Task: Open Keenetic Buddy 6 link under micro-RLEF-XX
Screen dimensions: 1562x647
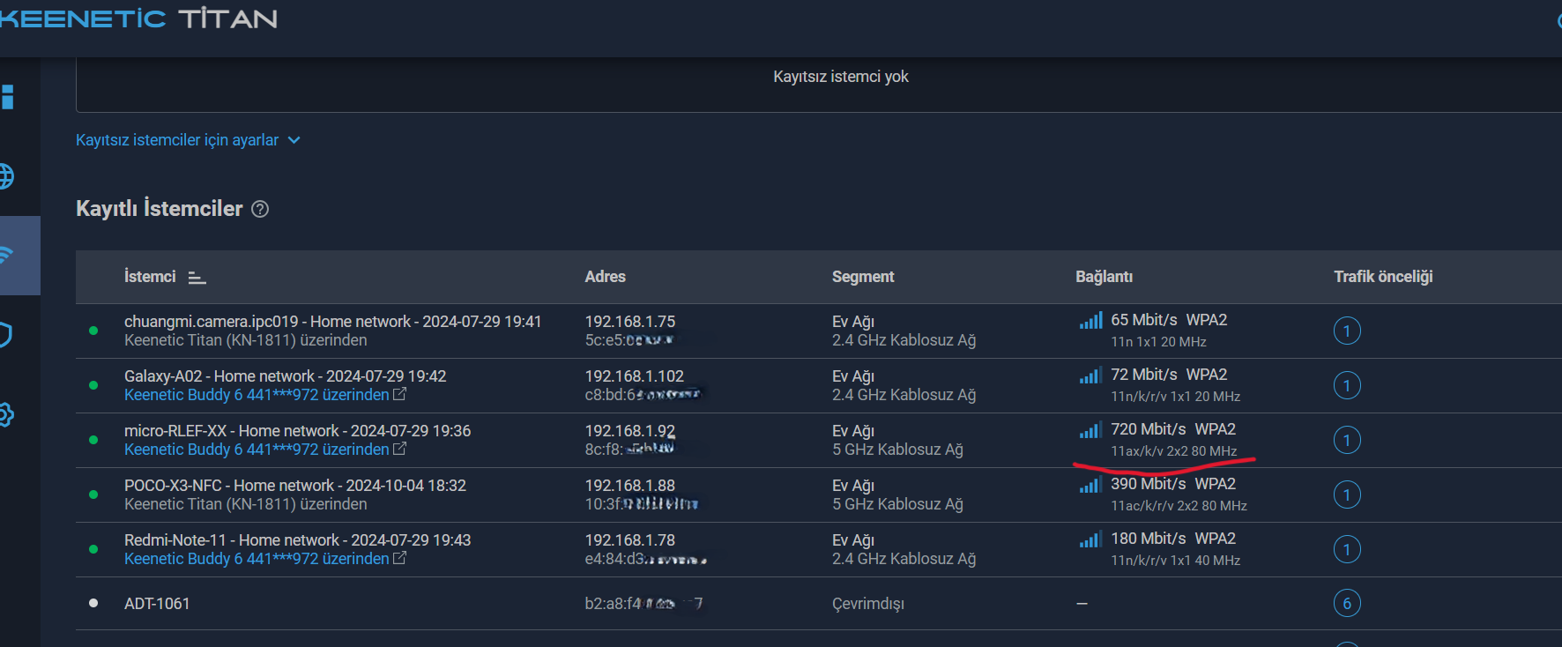Action: pyautogui.click(x=257, y=450)
